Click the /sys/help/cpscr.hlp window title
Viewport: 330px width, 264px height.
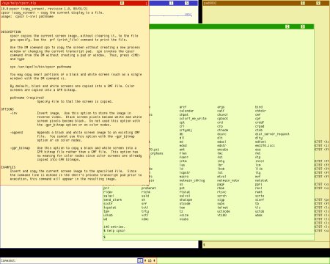coord(18,3)
